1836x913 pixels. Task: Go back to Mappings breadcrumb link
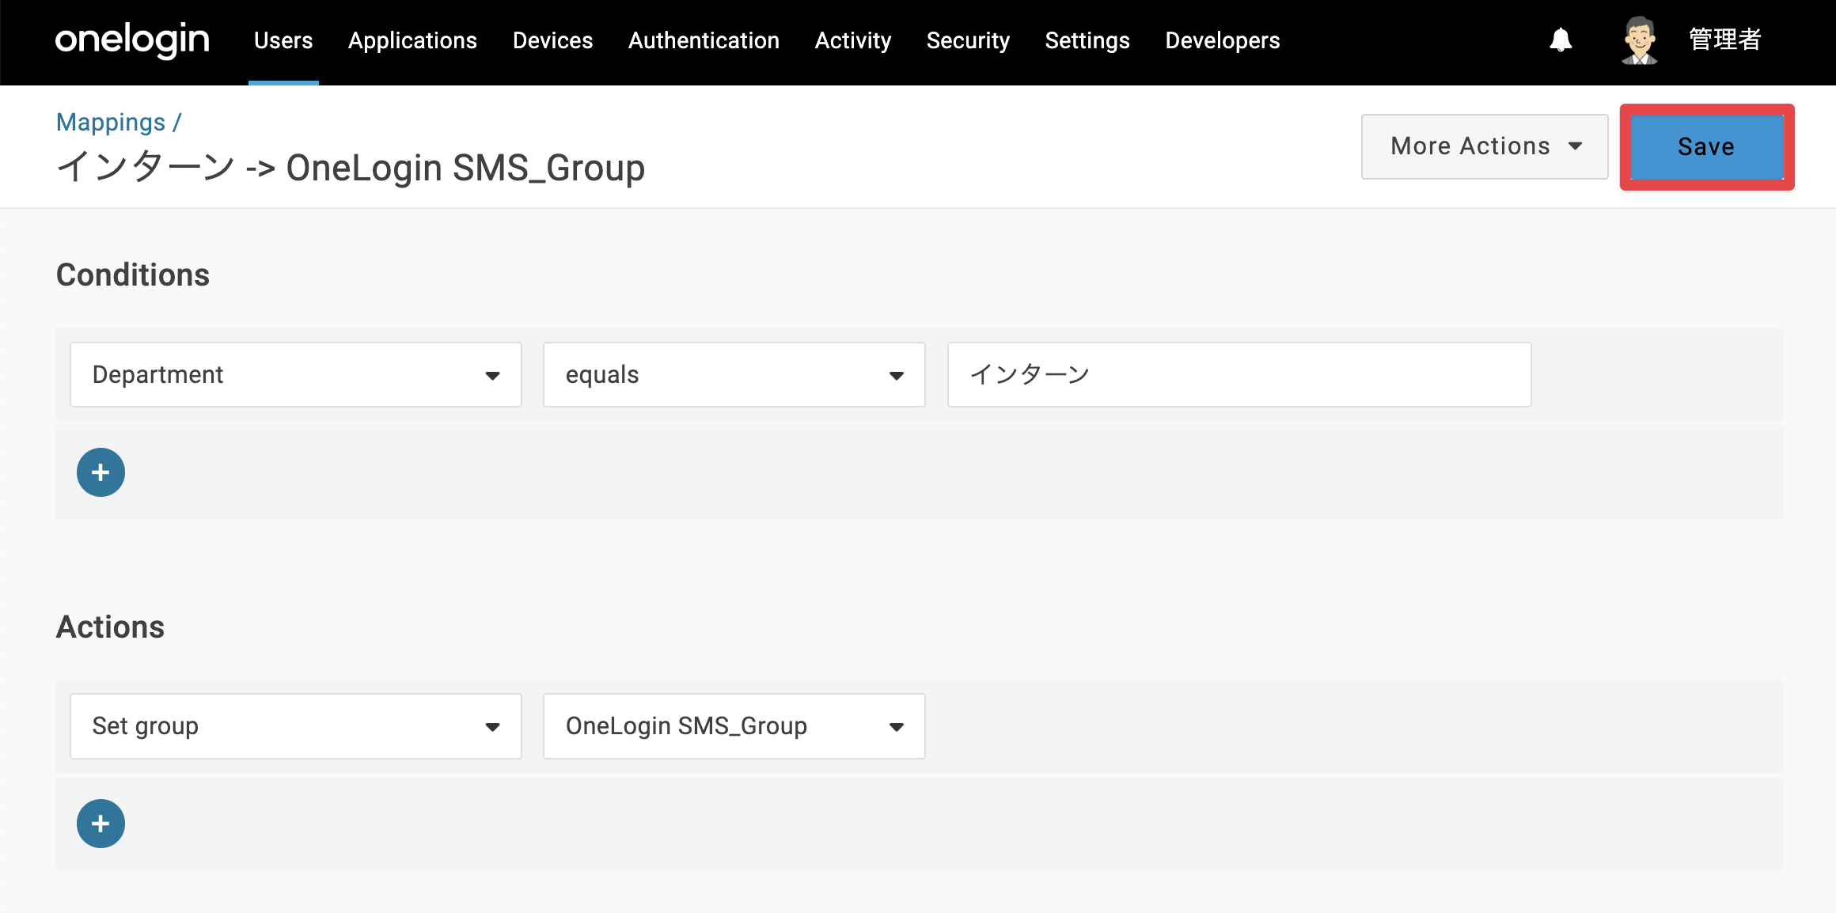point(111,122)
